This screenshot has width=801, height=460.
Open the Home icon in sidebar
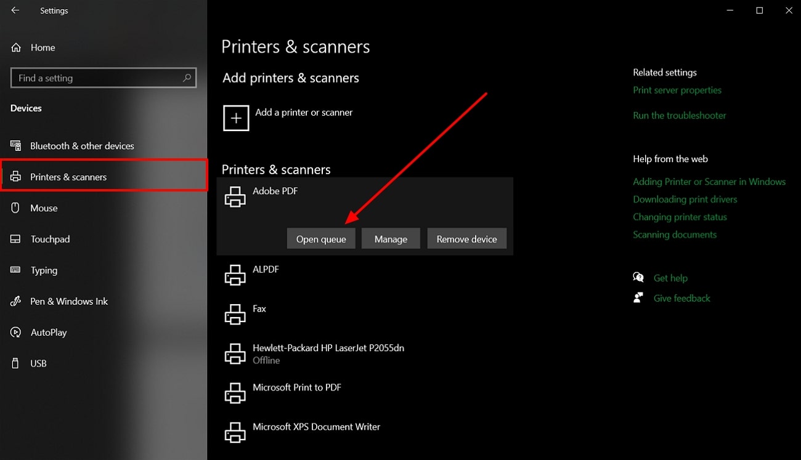tap(16, 47)
